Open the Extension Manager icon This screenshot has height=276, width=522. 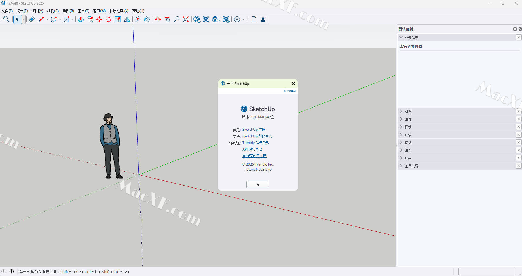tap(226, 19)
